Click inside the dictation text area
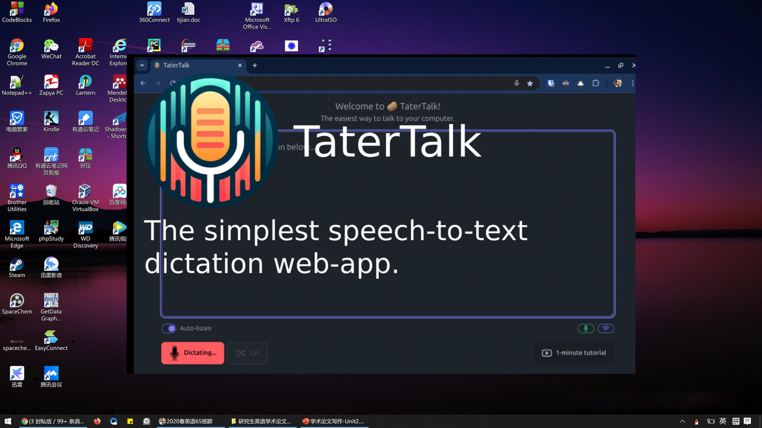Image resolution: width=762 pixels, height=428 pixels. click(388, 224)
